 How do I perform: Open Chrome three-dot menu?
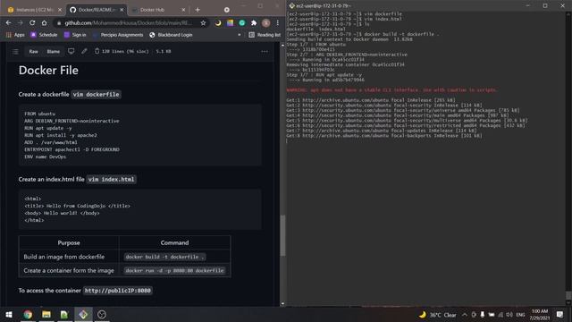[278, 22]
